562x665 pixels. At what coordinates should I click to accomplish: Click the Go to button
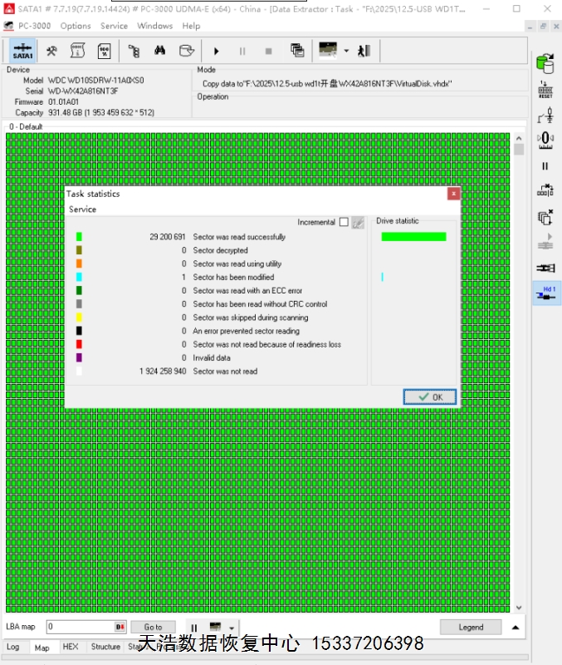[x=153, y=628]
